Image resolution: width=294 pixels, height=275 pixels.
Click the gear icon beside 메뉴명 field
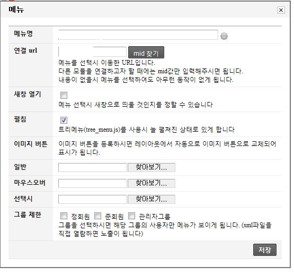point(224,36)
